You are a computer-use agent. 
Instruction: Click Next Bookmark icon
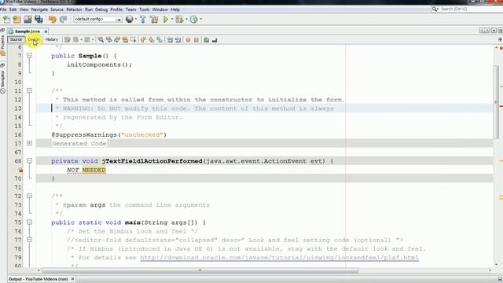151,40
